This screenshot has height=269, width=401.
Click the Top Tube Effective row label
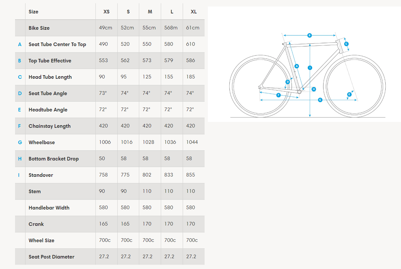coord(50,60)
